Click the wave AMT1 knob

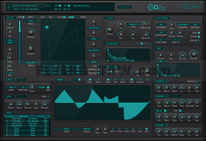[x=98, y=129]
